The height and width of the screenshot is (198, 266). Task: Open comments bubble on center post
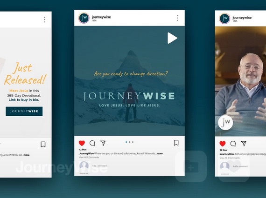(92, 143)
